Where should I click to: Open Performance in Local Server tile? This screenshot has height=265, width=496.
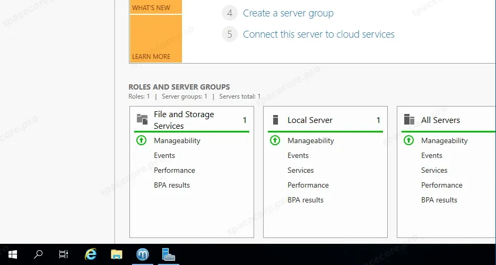tap(308, 185)
